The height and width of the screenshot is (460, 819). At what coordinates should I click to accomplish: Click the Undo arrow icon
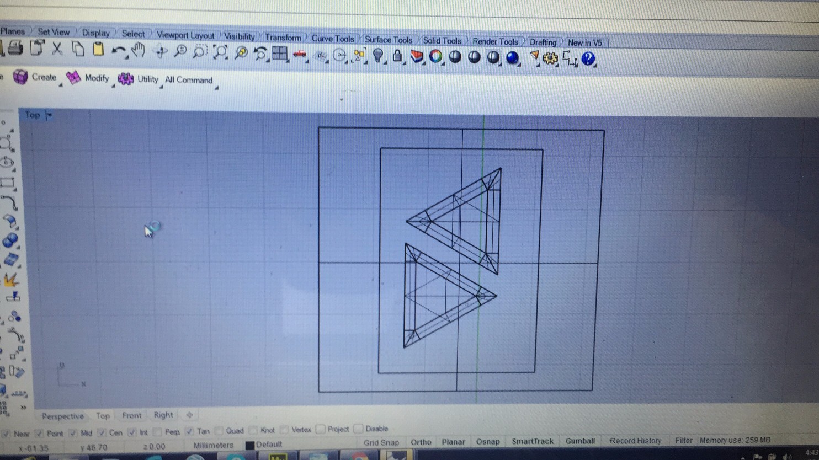(118, 51)
